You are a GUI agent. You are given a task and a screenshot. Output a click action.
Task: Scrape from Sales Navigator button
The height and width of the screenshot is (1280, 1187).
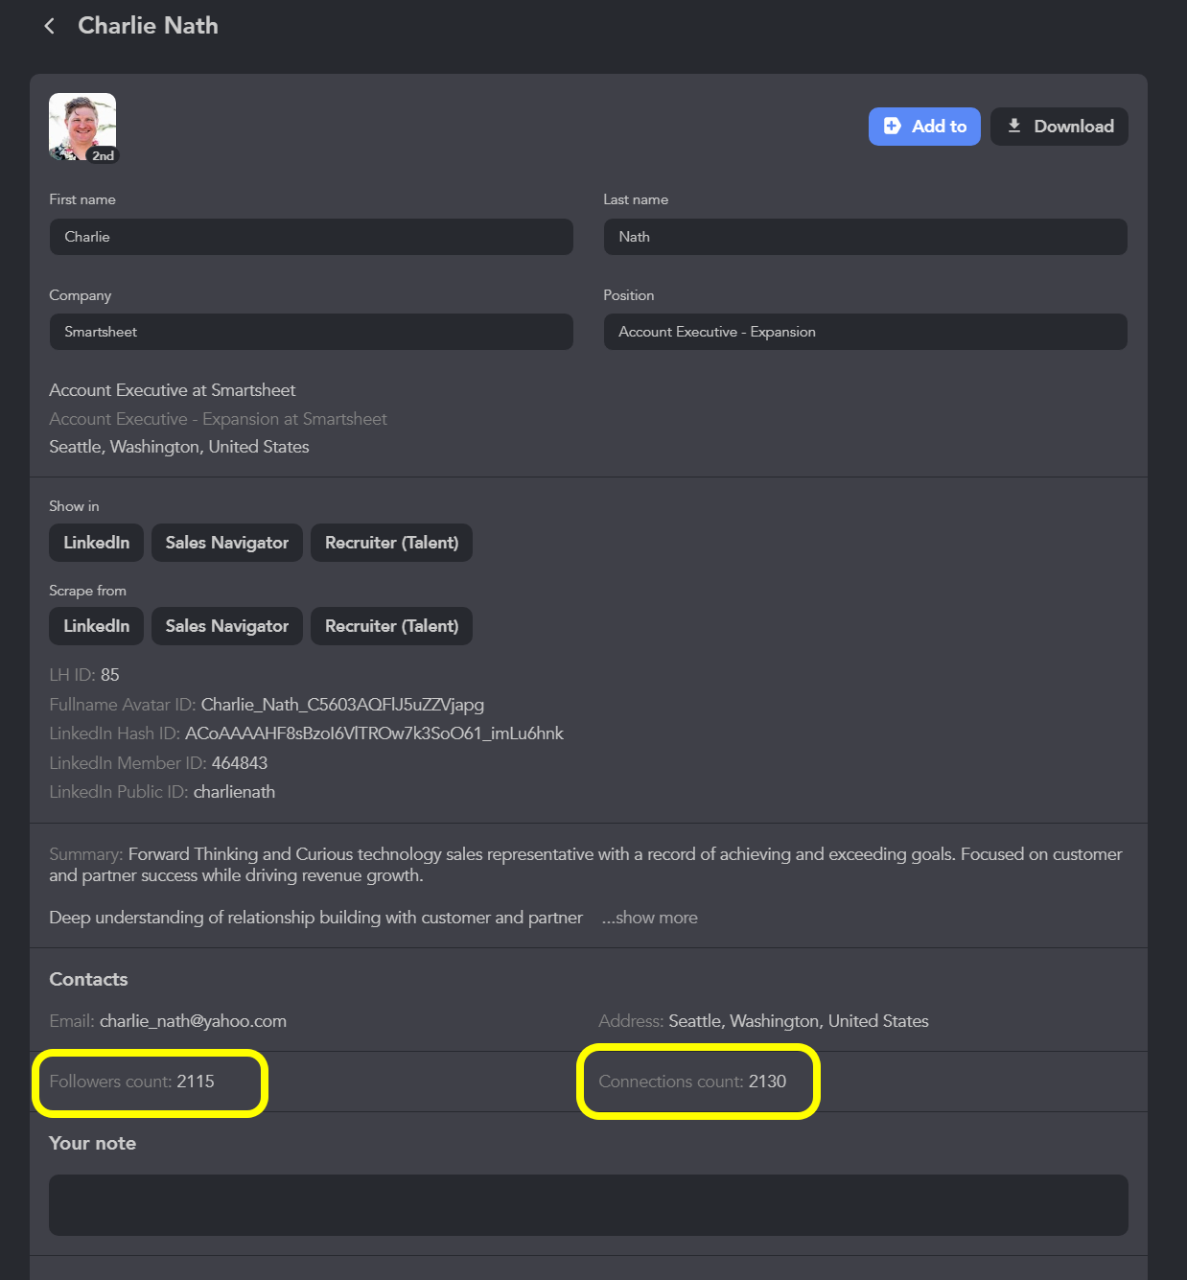click(x=227, y=626)
